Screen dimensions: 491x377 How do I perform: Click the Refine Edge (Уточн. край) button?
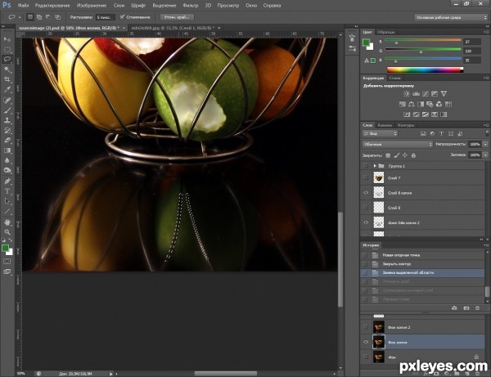click(x=177, y=17)
